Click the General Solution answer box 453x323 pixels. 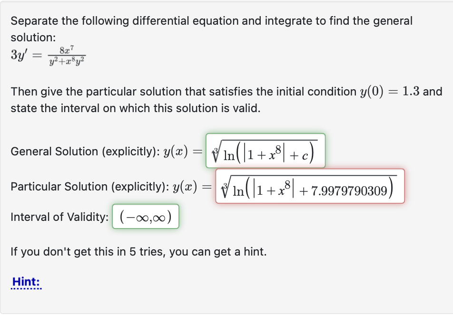coord(265,151)
